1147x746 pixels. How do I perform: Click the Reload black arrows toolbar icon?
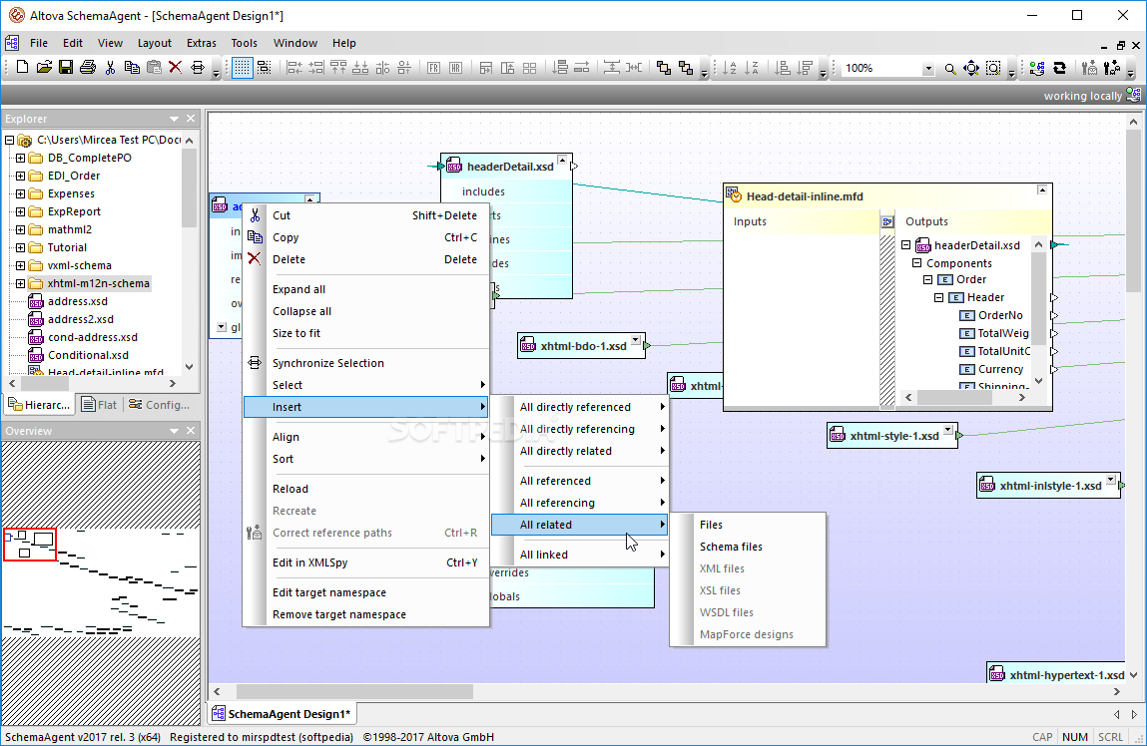[1059, 69]
